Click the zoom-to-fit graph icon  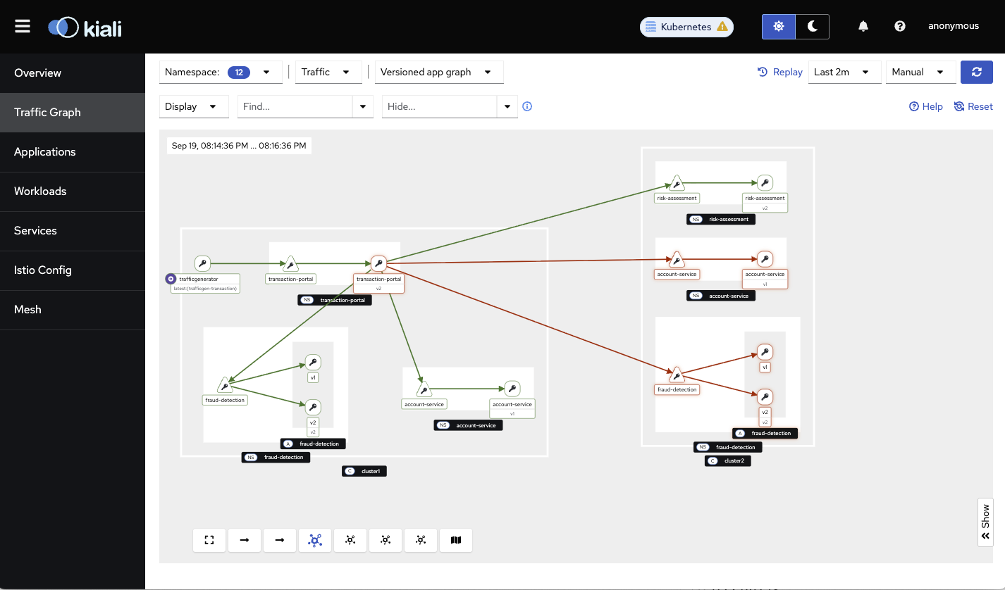pyautogui.click(x=209, y=540)
